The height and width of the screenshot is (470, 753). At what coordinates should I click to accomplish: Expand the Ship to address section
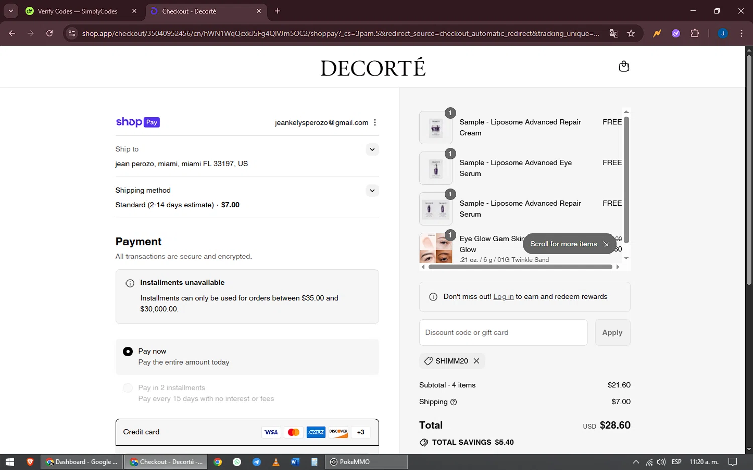(372, 149)
